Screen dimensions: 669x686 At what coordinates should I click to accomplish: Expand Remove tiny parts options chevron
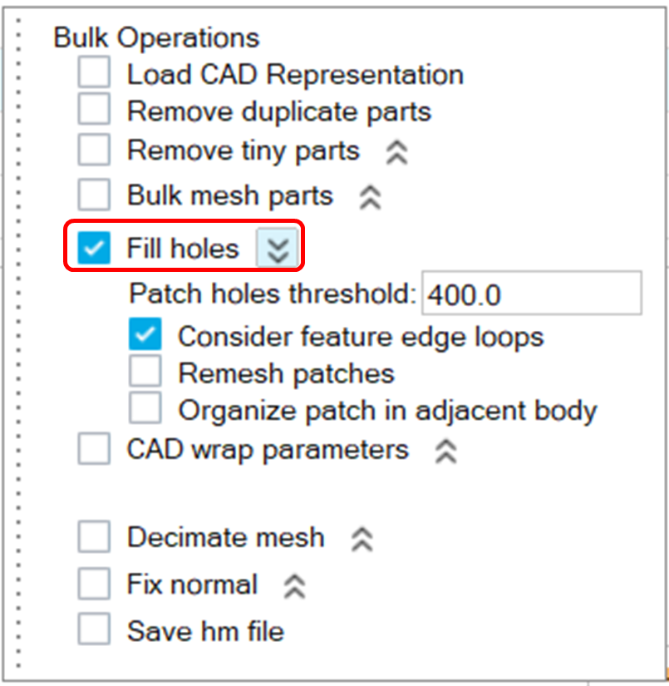396,152
